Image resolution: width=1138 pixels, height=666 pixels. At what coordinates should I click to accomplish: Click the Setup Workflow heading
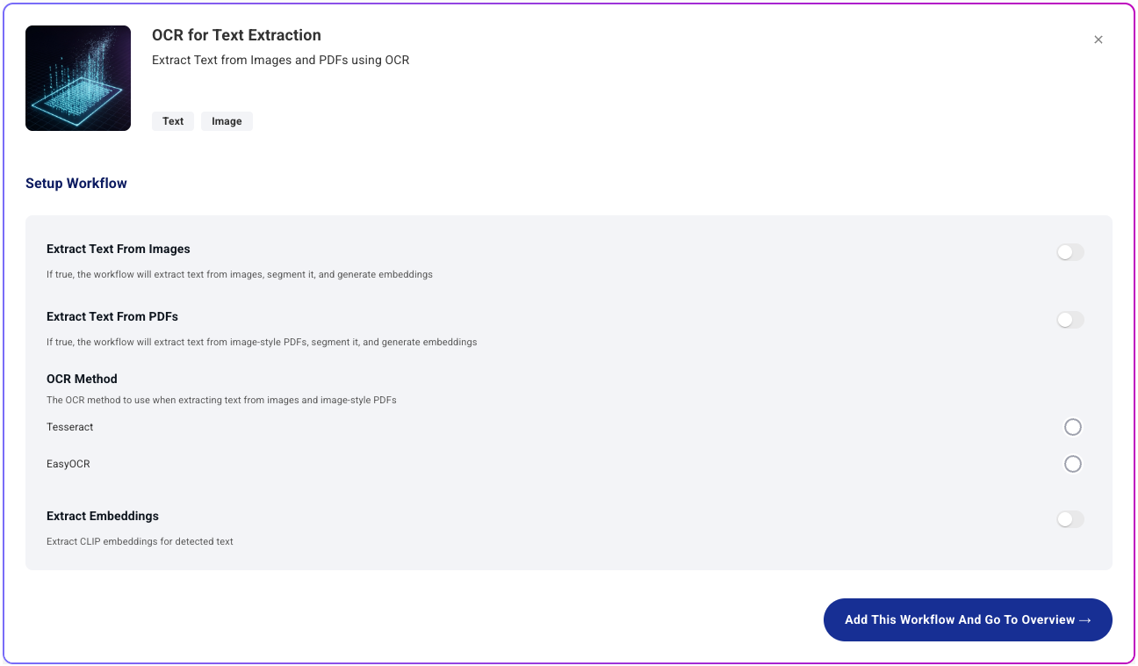76,184
